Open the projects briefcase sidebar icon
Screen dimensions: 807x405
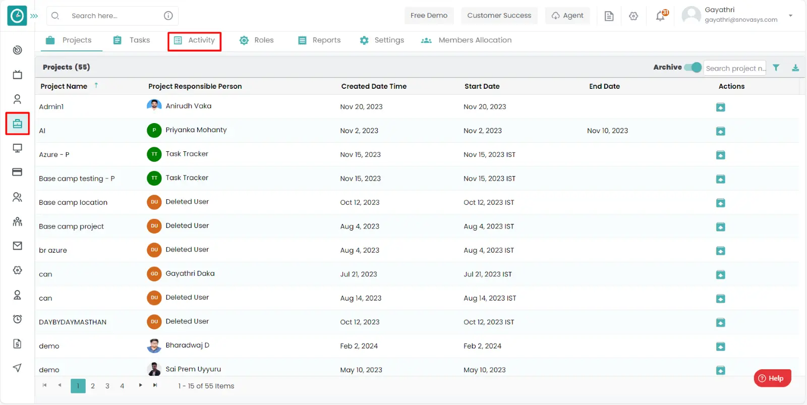[18, 124]
